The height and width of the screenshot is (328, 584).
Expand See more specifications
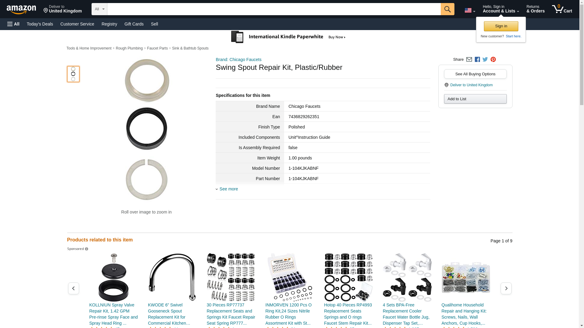(x=228, y=189)
